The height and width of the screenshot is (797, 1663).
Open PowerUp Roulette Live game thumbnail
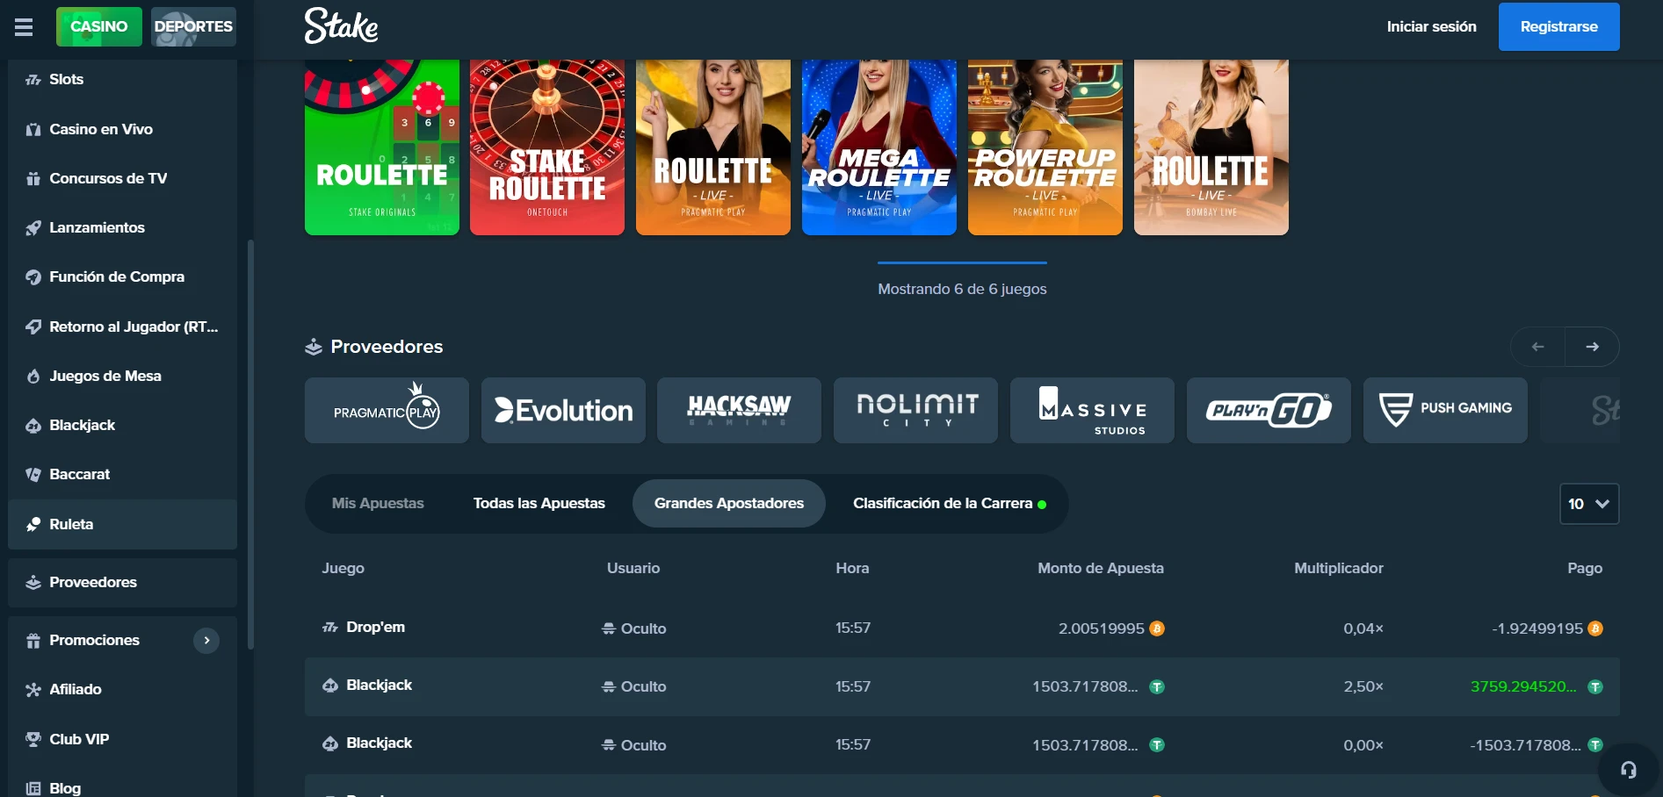(x=1045, y=147)
